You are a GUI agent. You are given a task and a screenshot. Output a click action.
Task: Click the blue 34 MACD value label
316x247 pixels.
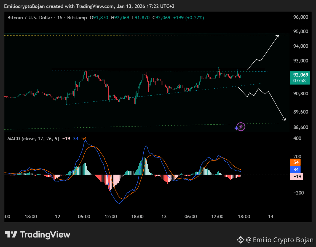pyautogui.click(x=295, y=169)
